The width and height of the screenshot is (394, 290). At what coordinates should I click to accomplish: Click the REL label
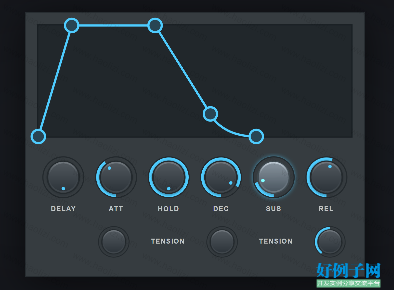326,209
